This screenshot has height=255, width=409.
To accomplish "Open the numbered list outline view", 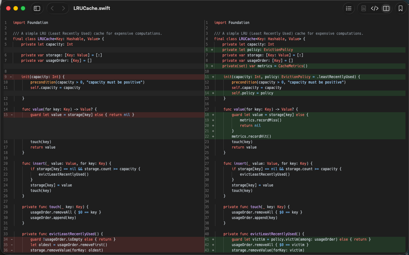I will pos(349,8).
